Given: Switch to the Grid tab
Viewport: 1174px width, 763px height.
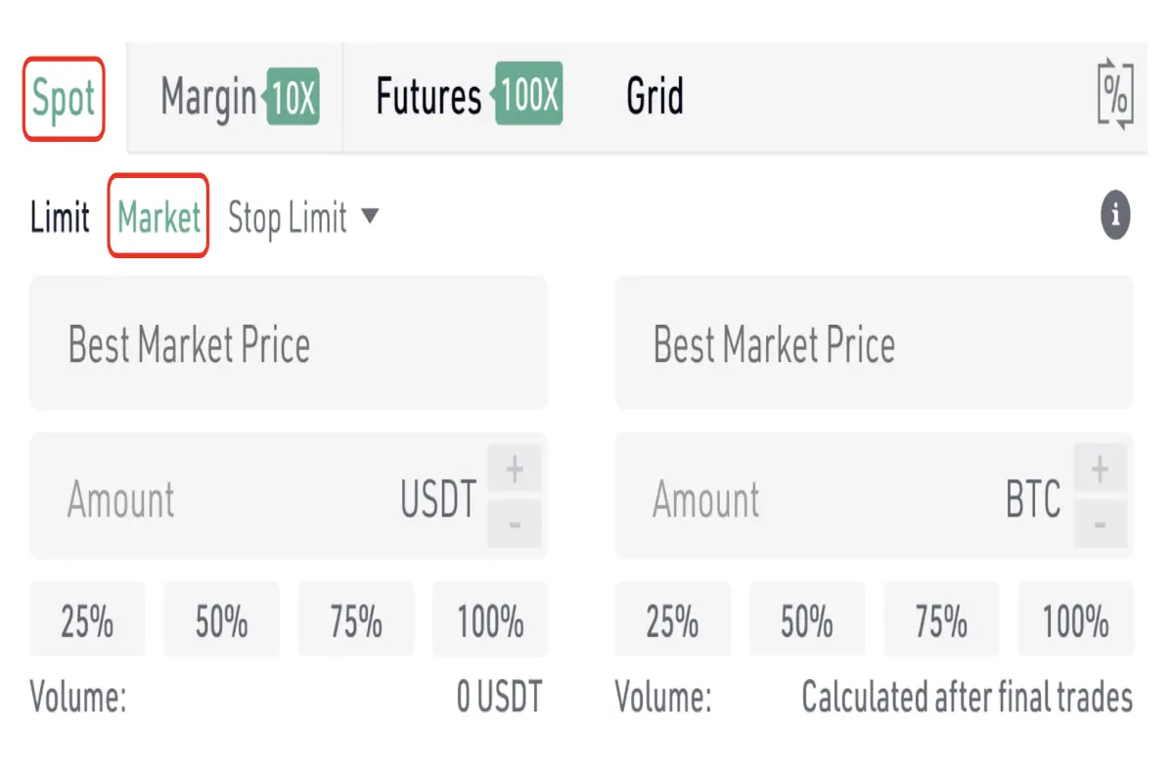Looking at the screenshot, I should [655, 97].
